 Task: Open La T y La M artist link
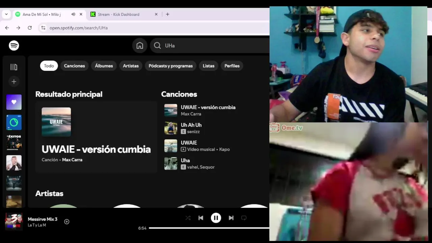click(x=37, y=225)
